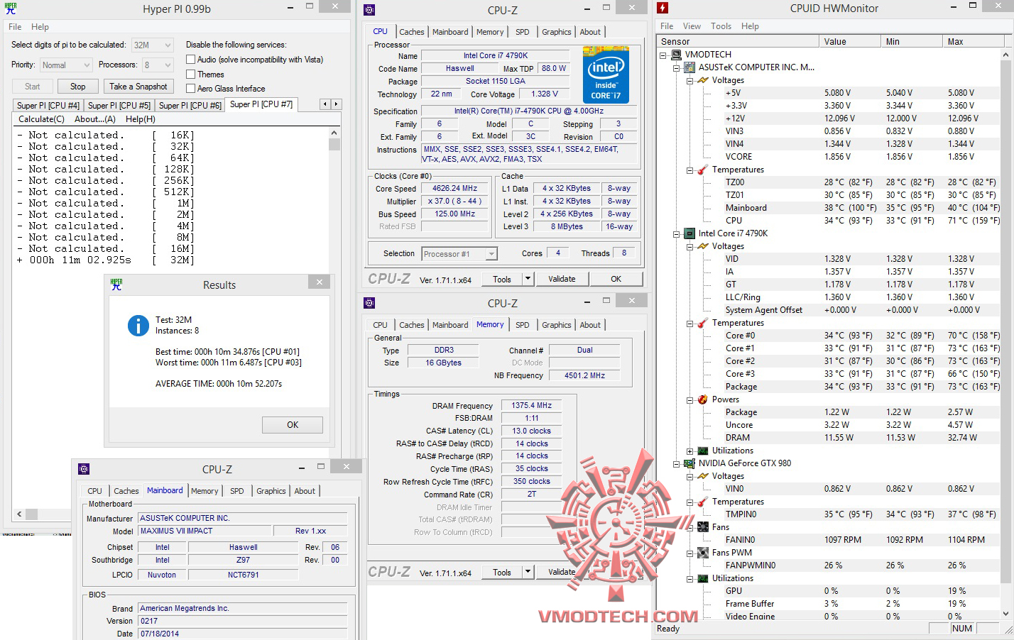The height and width of the screenshot is (640, 1014).
Task: Open the Calculate(C) menu in Super PI
Action: (x=41, y=119)
